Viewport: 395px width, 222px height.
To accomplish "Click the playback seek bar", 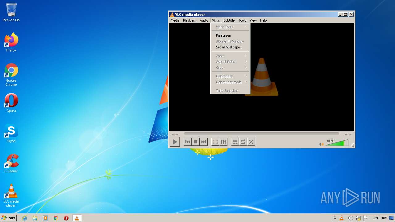I will [x=261, y=134].
